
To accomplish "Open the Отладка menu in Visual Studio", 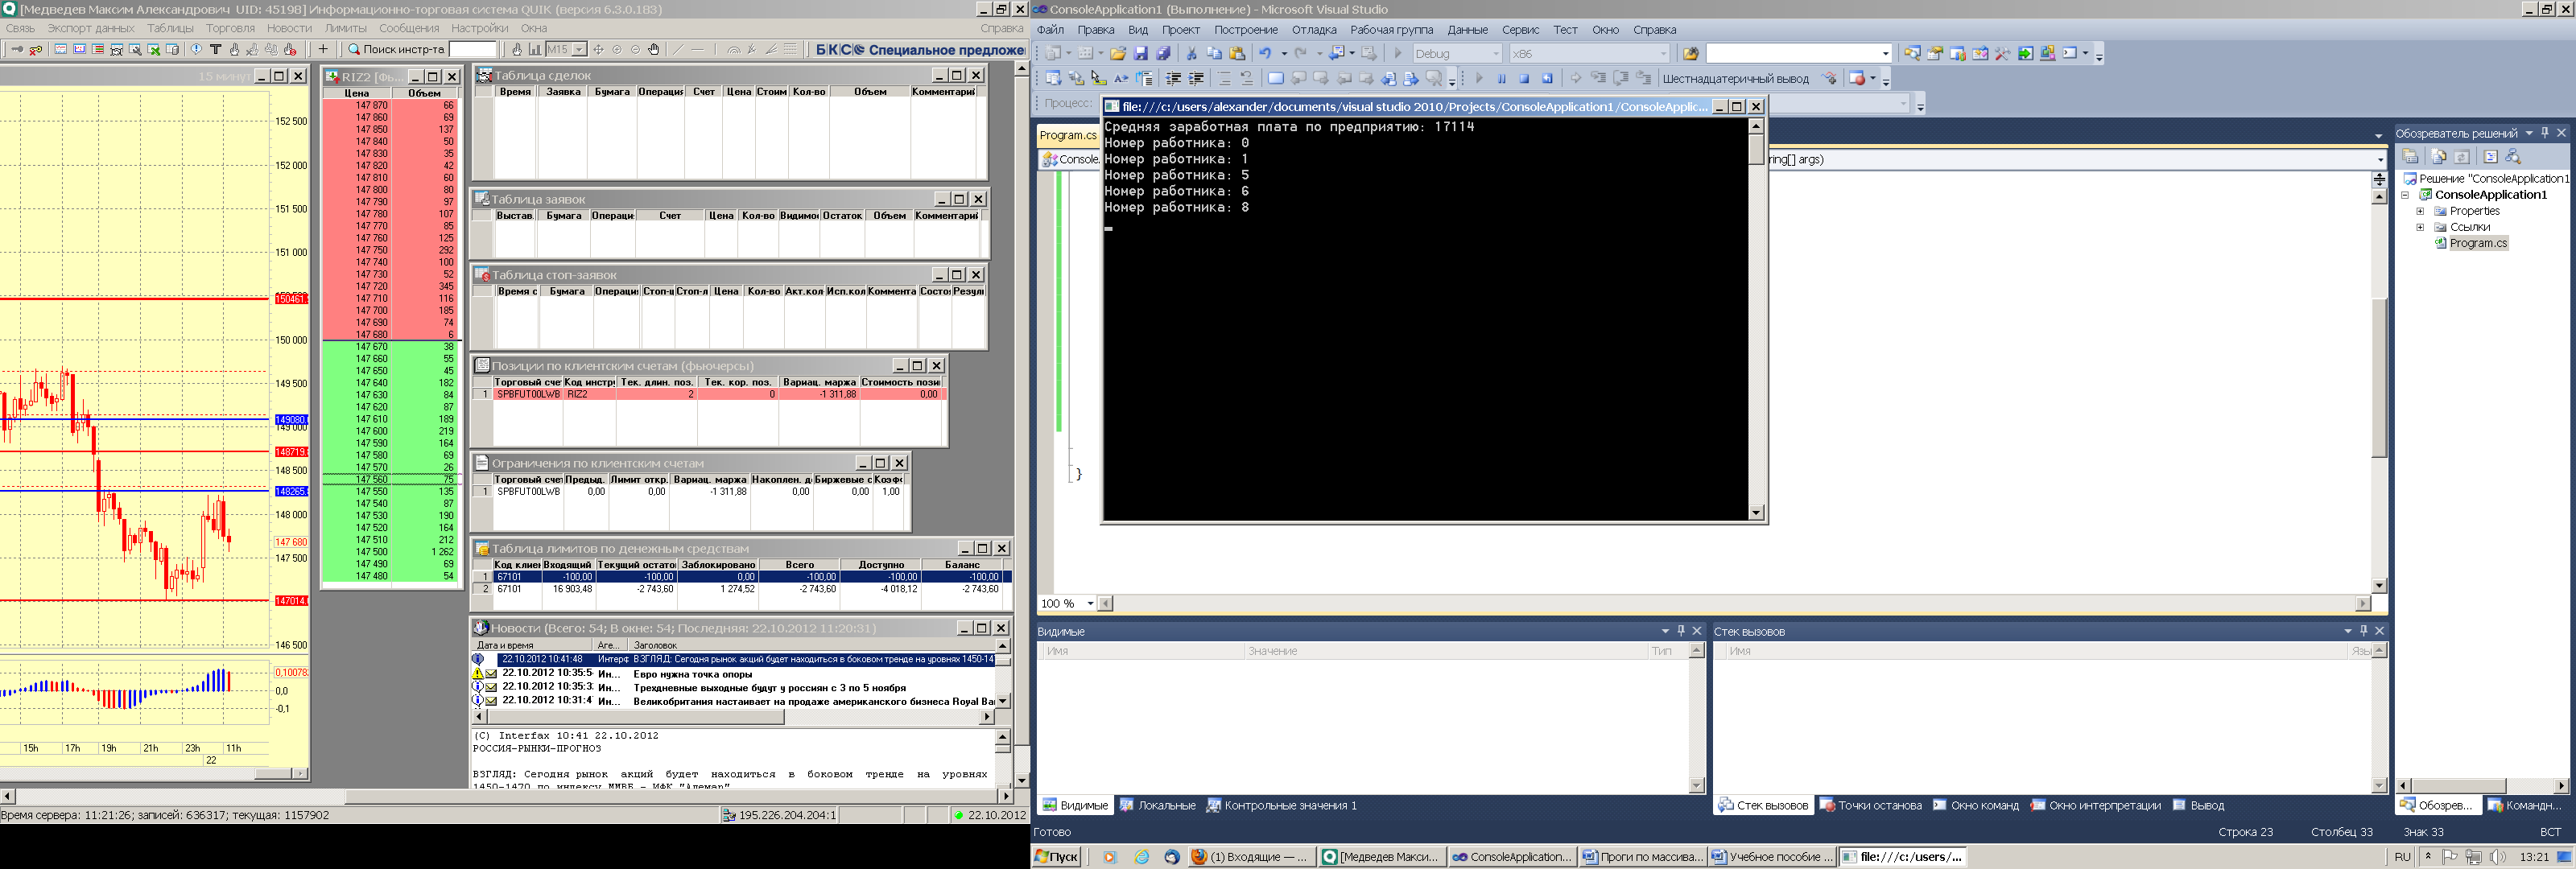I will 1314,30.
